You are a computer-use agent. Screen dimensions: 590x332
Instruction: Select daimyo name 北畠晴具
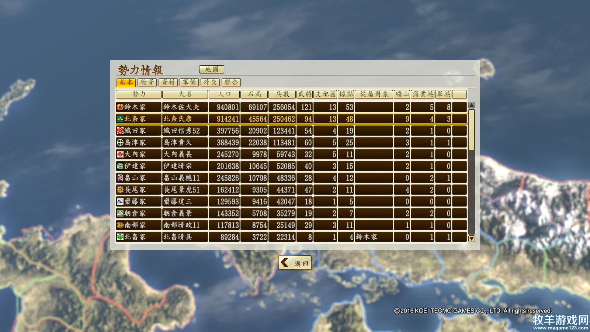click(177, 237)
